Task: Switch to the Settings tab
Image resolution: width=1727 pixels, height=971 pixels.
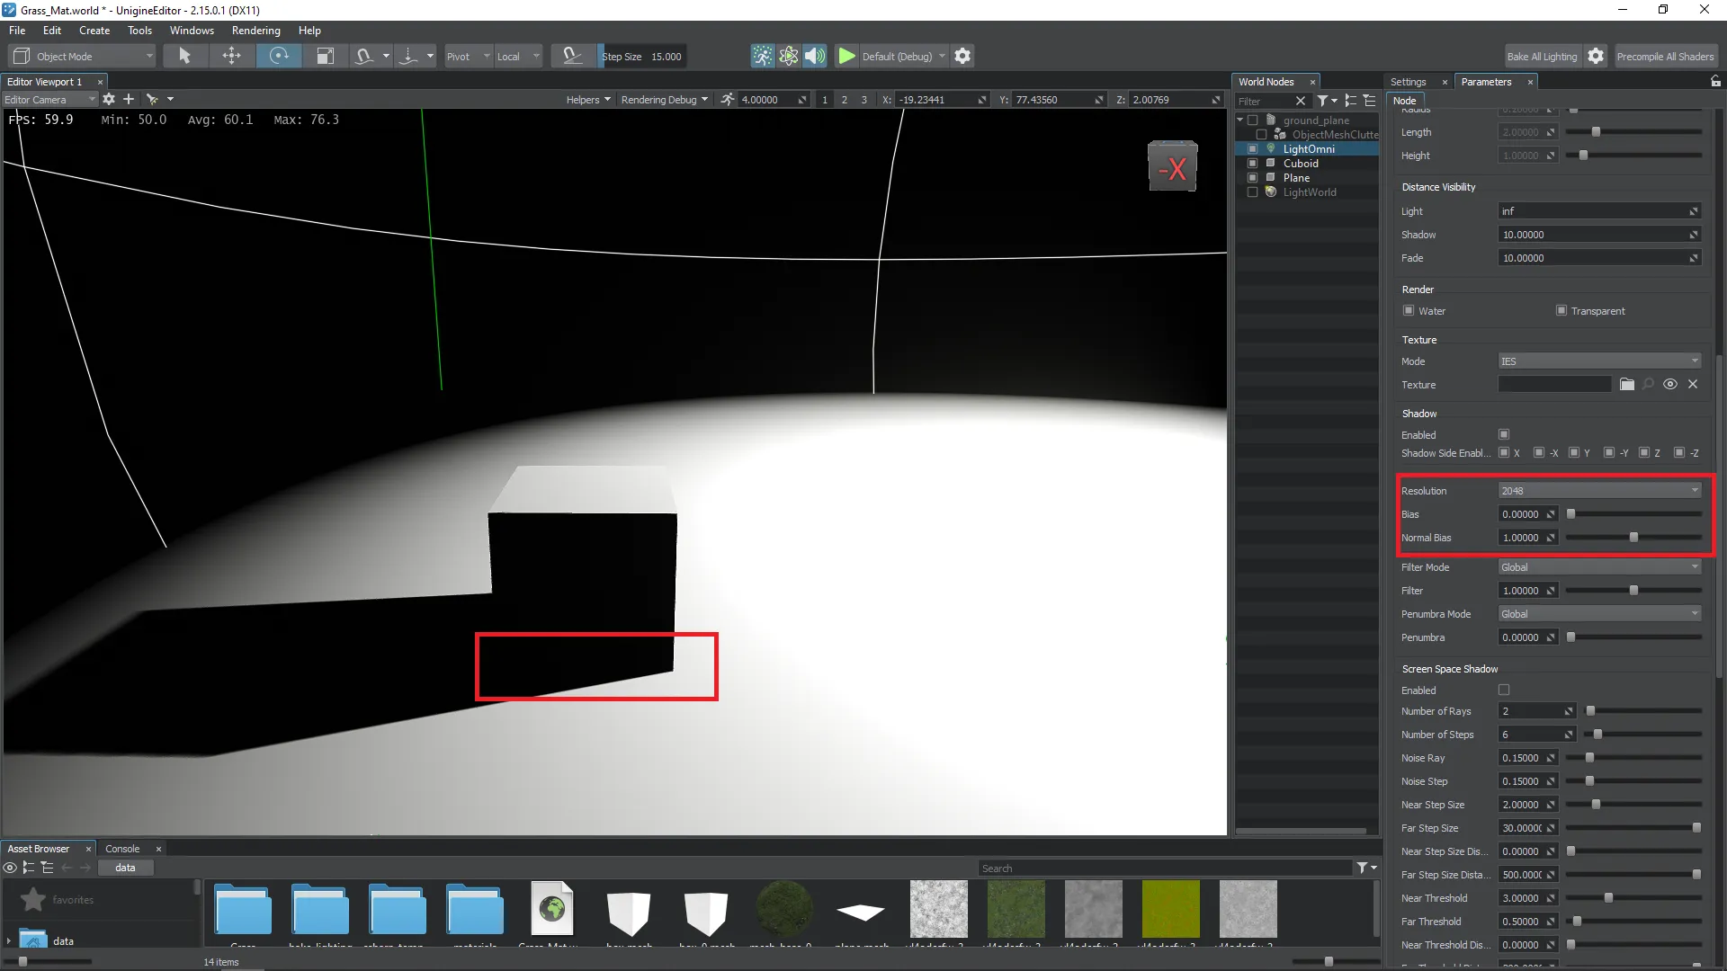Action: [1408, 81]
